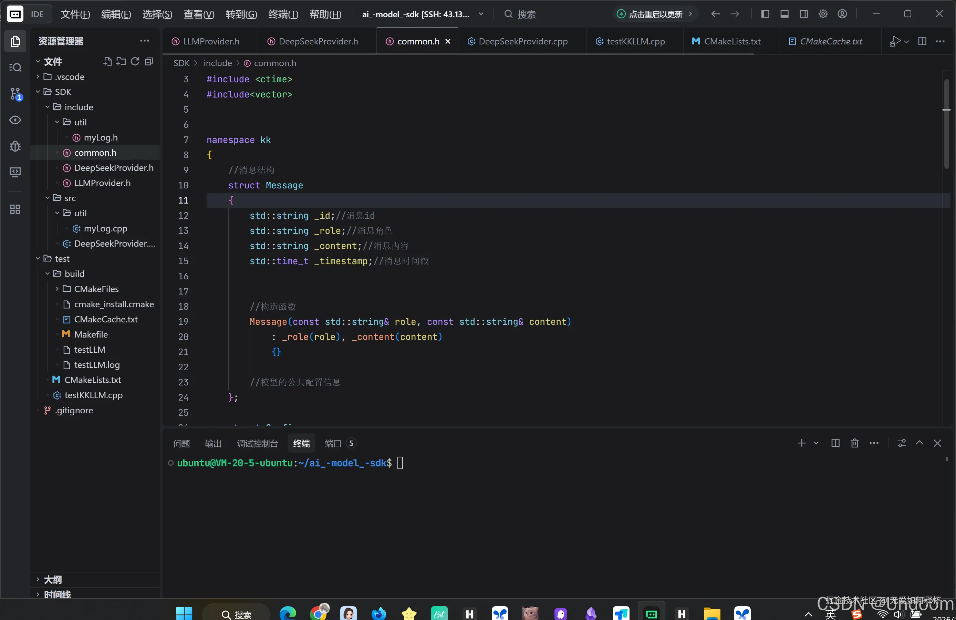Kill terminal with the trash icon
Screen dimensions: 956x620
(x=854, y=443)
